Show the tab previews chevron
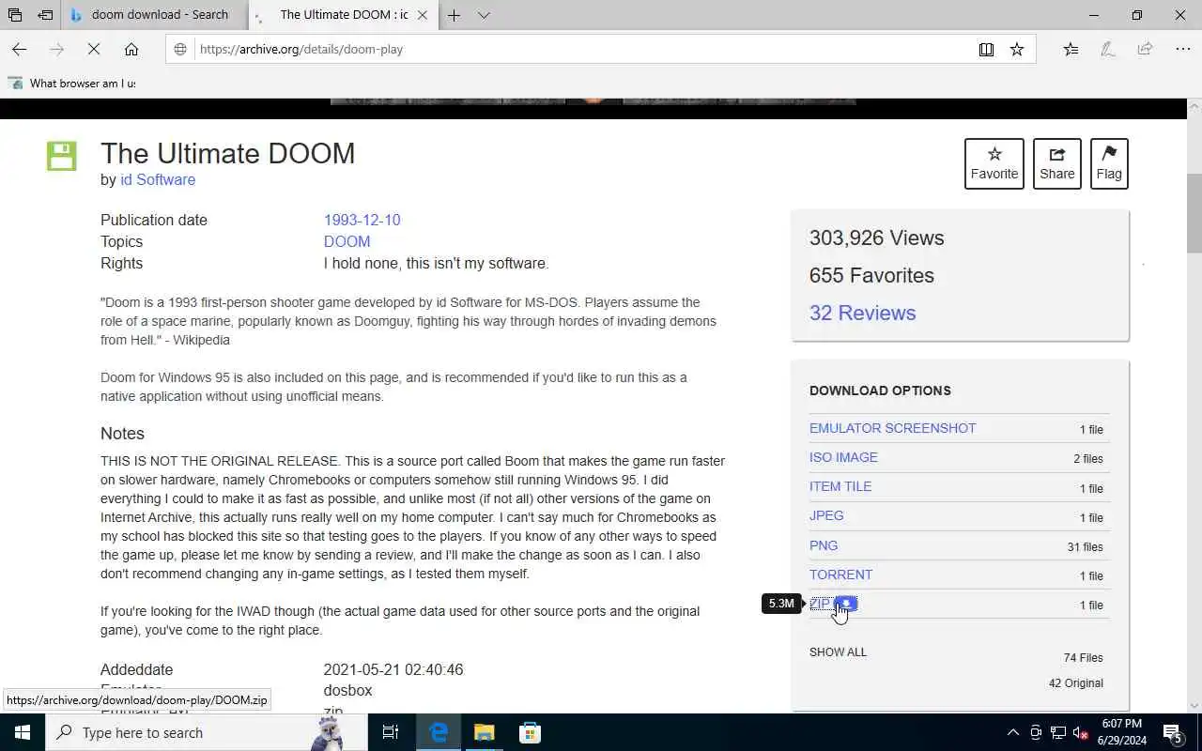The width and height of the screenshot is (1202, 751). 484,15
